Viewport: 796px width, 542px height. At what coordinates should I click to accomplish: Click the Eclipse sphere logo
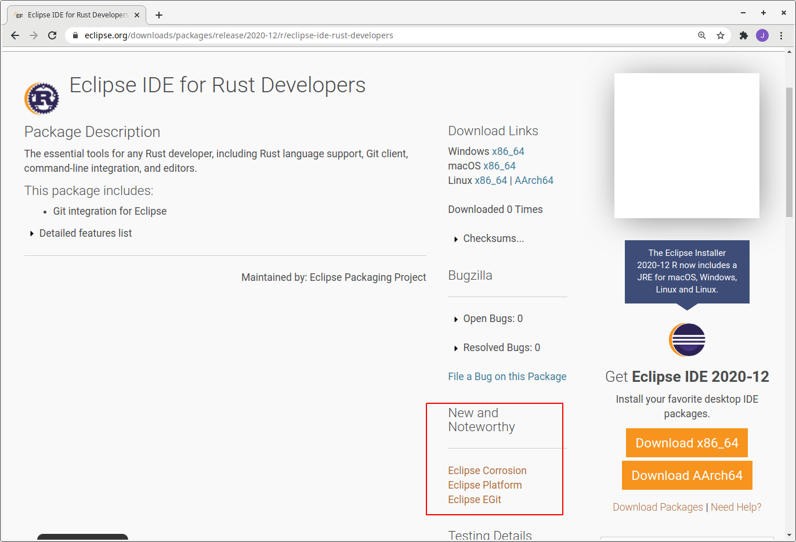pos(687,339)
